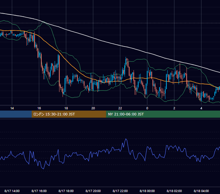The height and width of the screenshot is (194, 220).
Task: Click the 8/17 18:00 time label
Action: click(x=66, y=191)
